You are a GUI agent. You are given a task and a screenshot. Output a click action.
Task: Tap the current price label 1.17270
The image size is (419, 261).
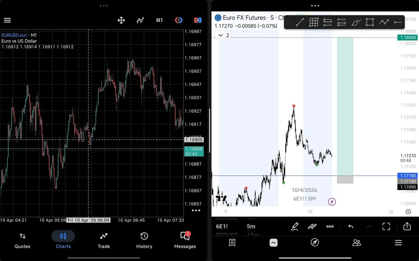tap(408, 156)
